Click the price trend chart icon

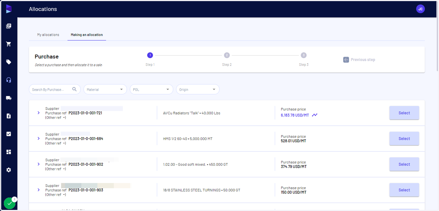point(315,115)
